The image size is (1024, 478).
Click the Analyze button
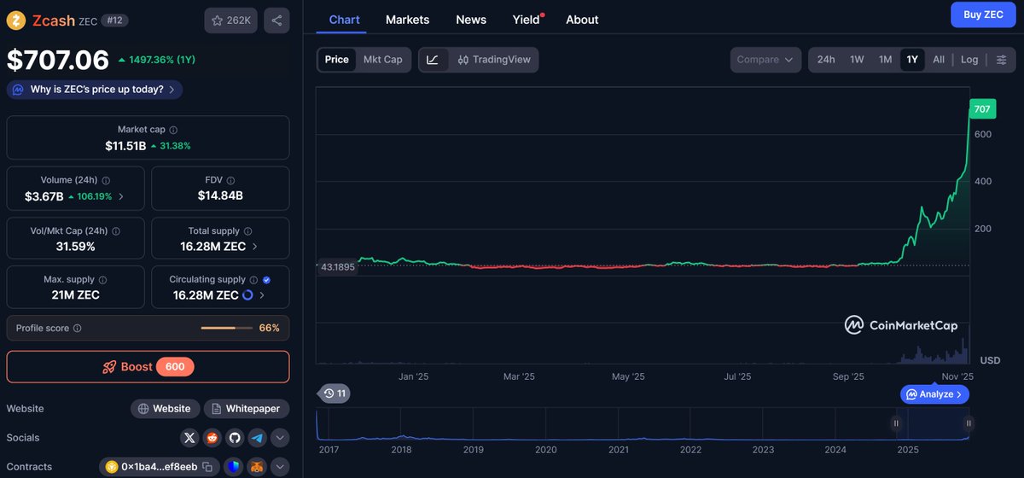click(934, 394)
